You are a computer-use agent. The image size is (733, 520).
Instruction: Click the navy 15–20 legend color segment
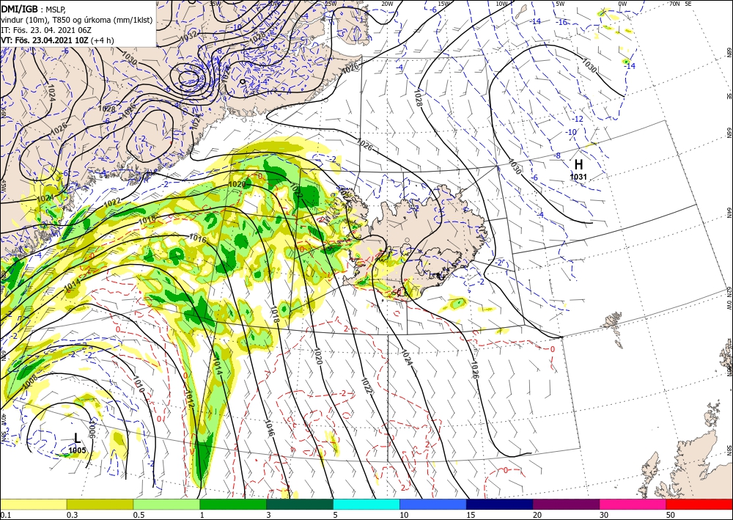tap(500, 504)
